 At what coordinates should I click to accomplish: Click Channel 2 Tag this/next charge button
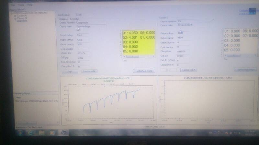245,70
